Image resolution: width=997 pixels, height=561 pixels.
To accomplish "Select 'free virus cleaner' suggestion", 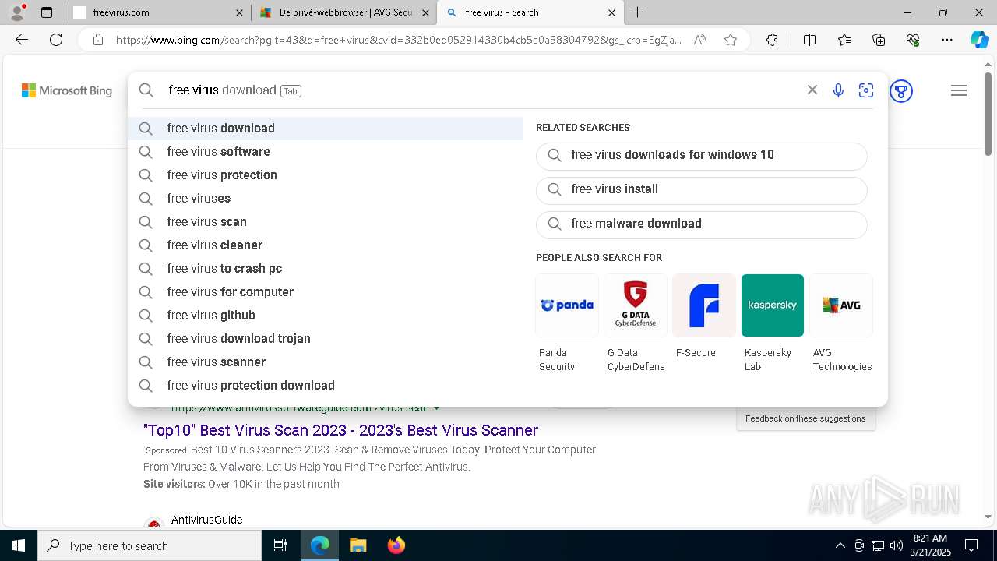I will (x=326, y=245).
